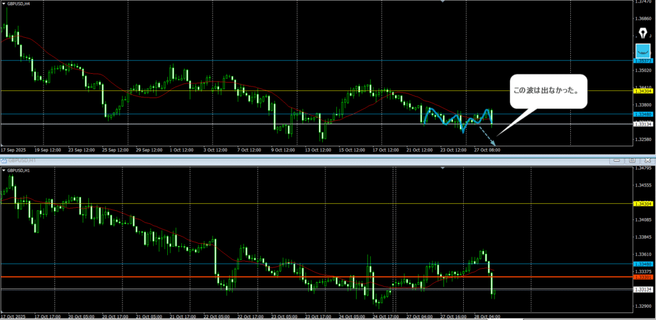The image size is (656, 320).
Task: Click the orange 1.33301 price label on H1 chart
Action: (643, 277)
